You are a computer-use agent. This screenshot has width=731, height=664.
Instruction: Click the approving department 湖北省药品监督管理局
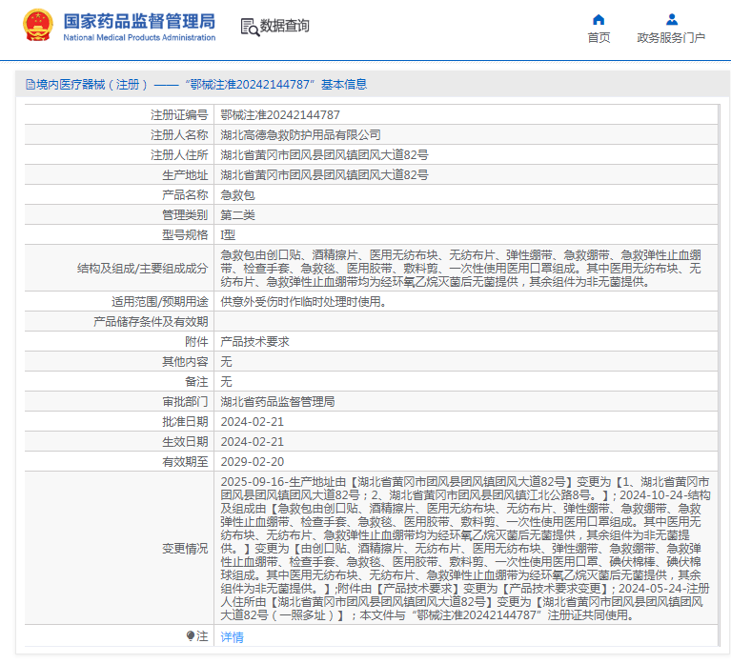pos(277,401)
